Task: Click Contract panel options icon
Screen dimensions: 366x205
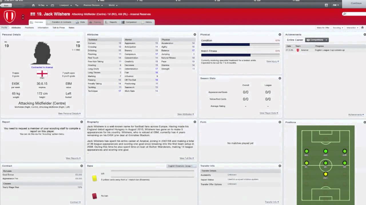Action: (81, 166)
